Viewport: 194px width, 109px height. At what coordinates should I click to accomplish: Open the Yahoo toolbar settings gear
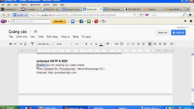[x=191, y=21]
